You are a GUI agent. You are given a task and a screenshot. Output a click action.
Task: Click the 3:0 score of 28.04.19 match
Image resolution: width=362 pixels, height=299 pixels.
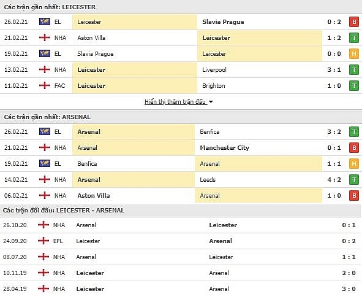pyautogui.click(x=349, y=289)
